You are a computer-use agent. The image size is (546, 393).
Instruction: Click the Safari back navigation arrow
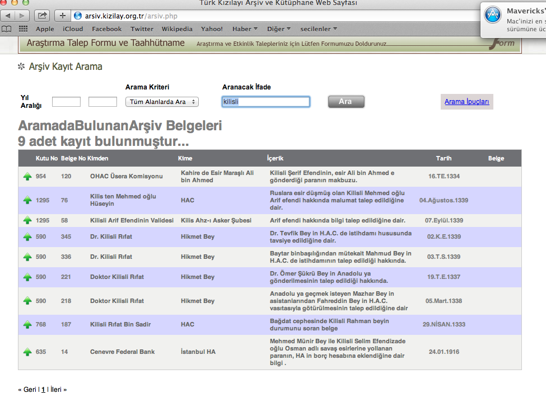8,16
